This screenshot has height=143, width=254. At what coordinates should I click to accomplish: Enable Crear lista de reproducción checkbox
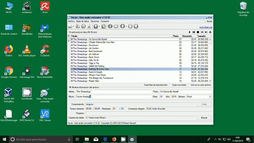click(142, 85)
